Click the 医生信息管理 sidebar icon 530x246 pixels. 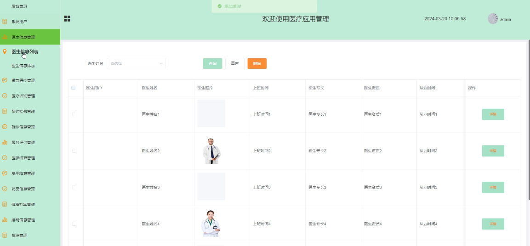5,37
